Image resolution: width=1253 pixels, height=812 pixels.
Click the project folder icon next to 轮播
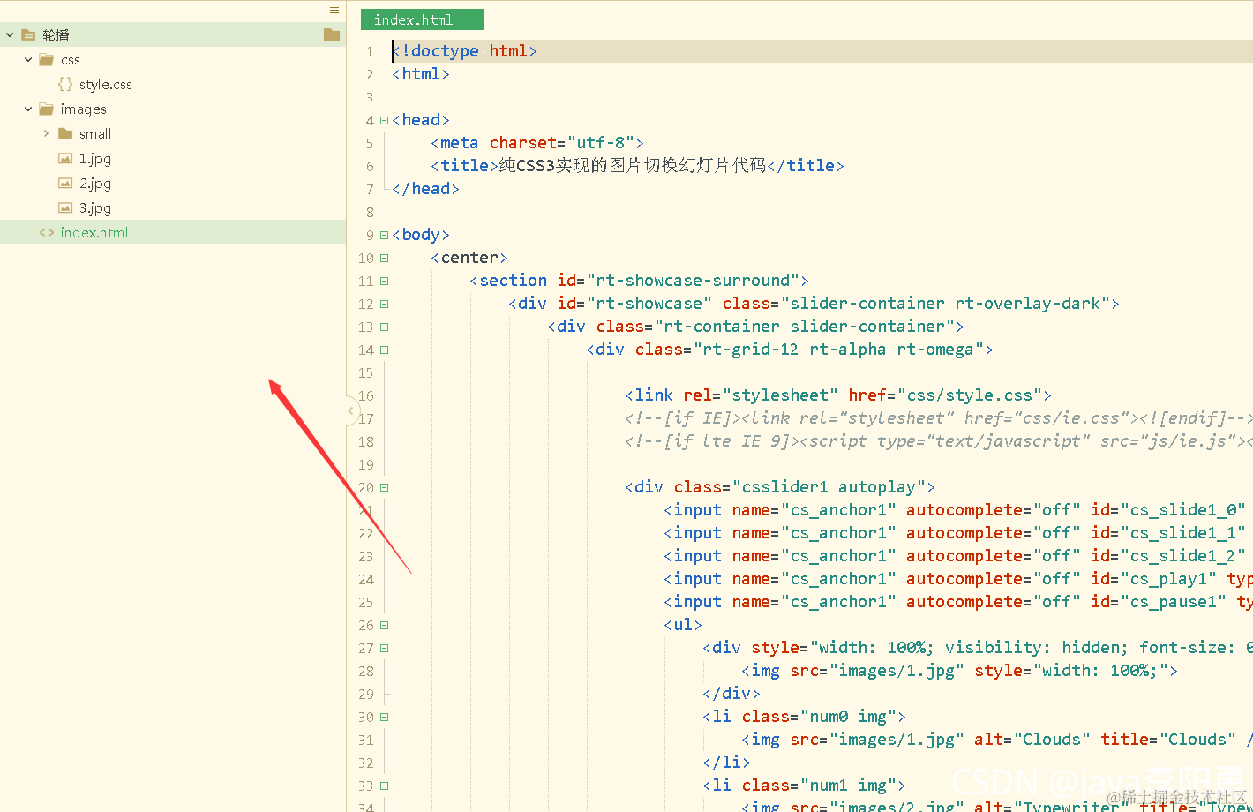pyautogui.click(x=28, y=35)
